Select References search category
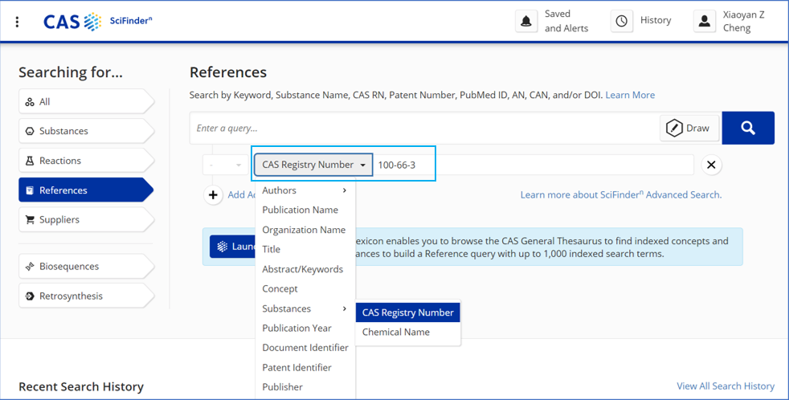 point(86,190)
